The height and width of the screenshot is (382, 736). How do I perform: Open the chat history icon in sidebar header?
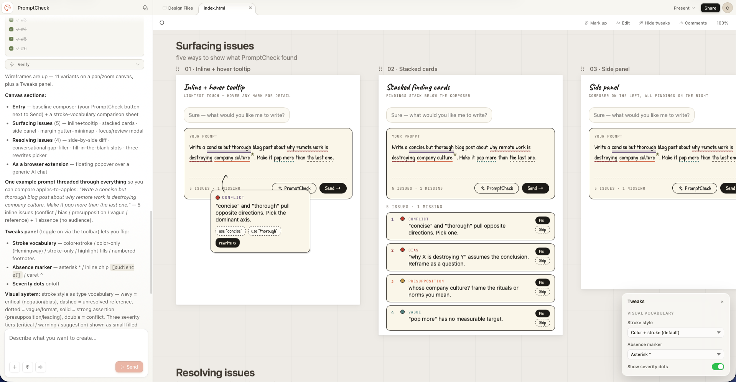pyautogui.click(x=145, y=8)
